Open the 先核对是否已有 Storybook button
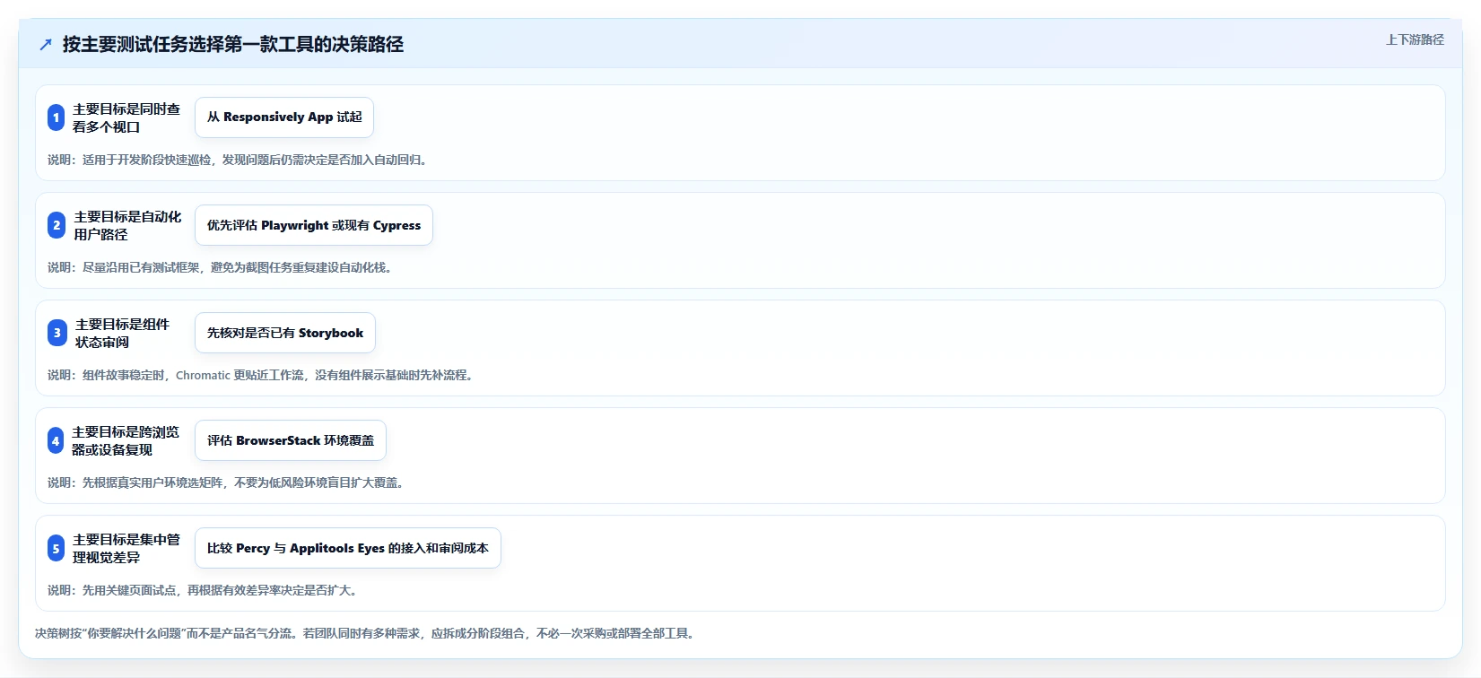Screen dimensions: 1481x678 point(285,333)
